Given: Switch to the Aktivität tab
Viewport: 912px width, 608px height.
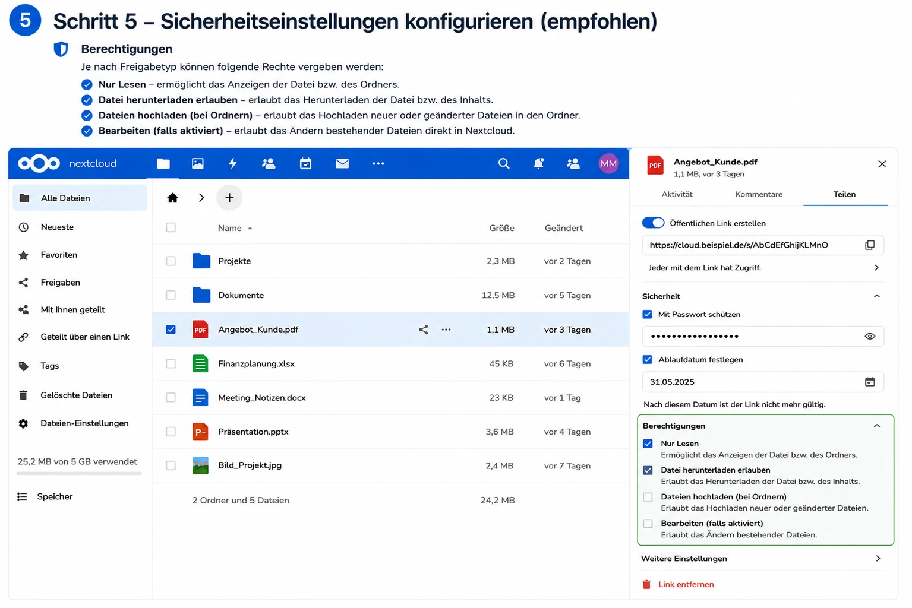Looking at the screenshot, I should click(x=677, y=194).
